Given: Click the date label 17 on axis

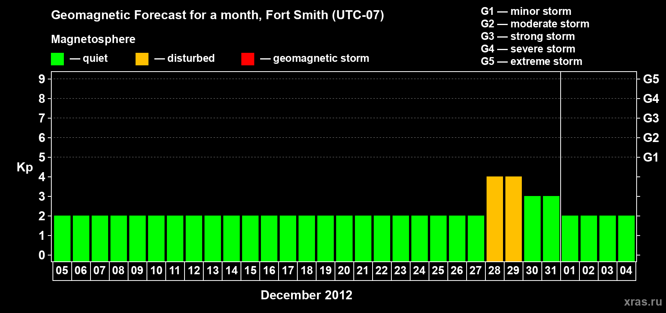Looking at the screenshot, I should point(288,271).
